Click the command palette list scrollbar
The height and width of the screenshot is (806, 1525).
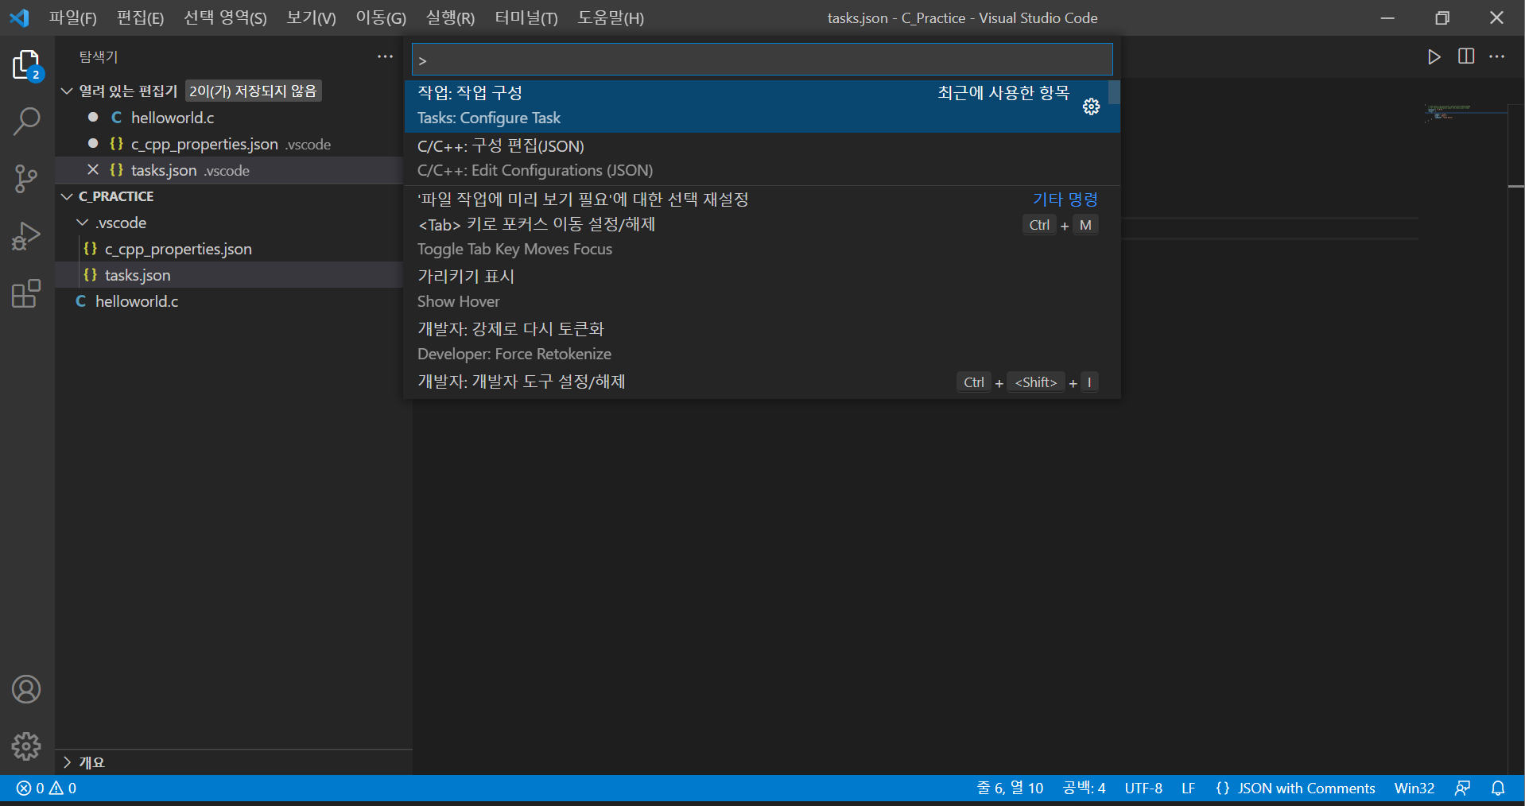[x=1115, y=92]
